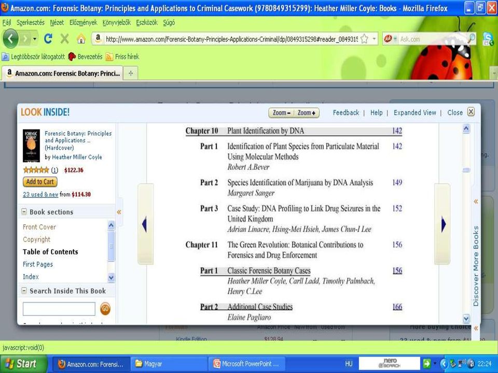Open the navigation history dropdown arrow
The height and width of the screenshot is (373, 498).
click(x=35, y=39)
